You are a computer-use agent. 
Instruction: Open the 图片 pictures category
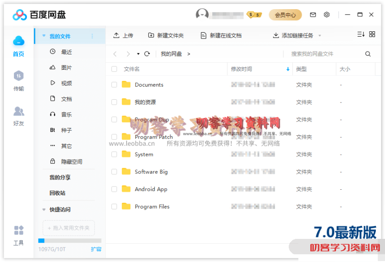62,67
